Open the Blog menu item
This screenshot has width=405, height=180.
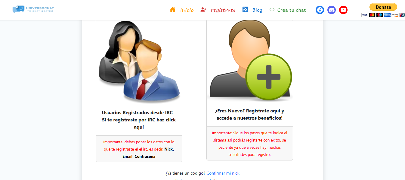pyautogui.click(x=257, y=10)
